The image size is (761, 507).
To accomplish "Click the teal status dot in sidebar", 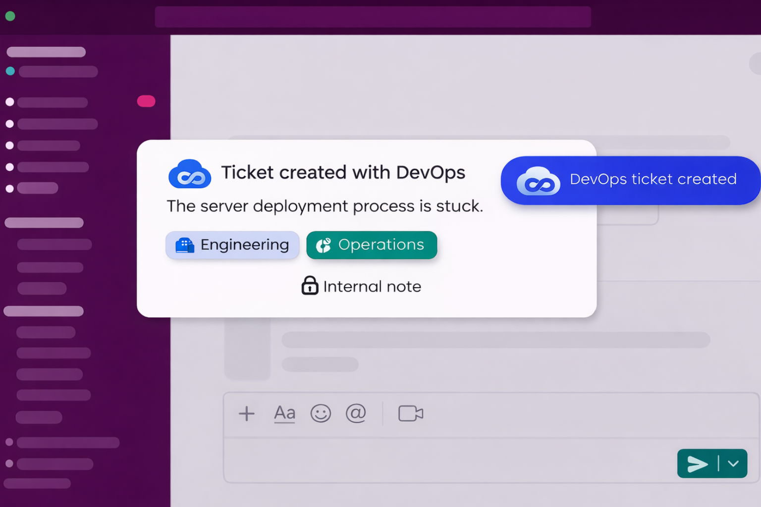I will click(10, 71).
